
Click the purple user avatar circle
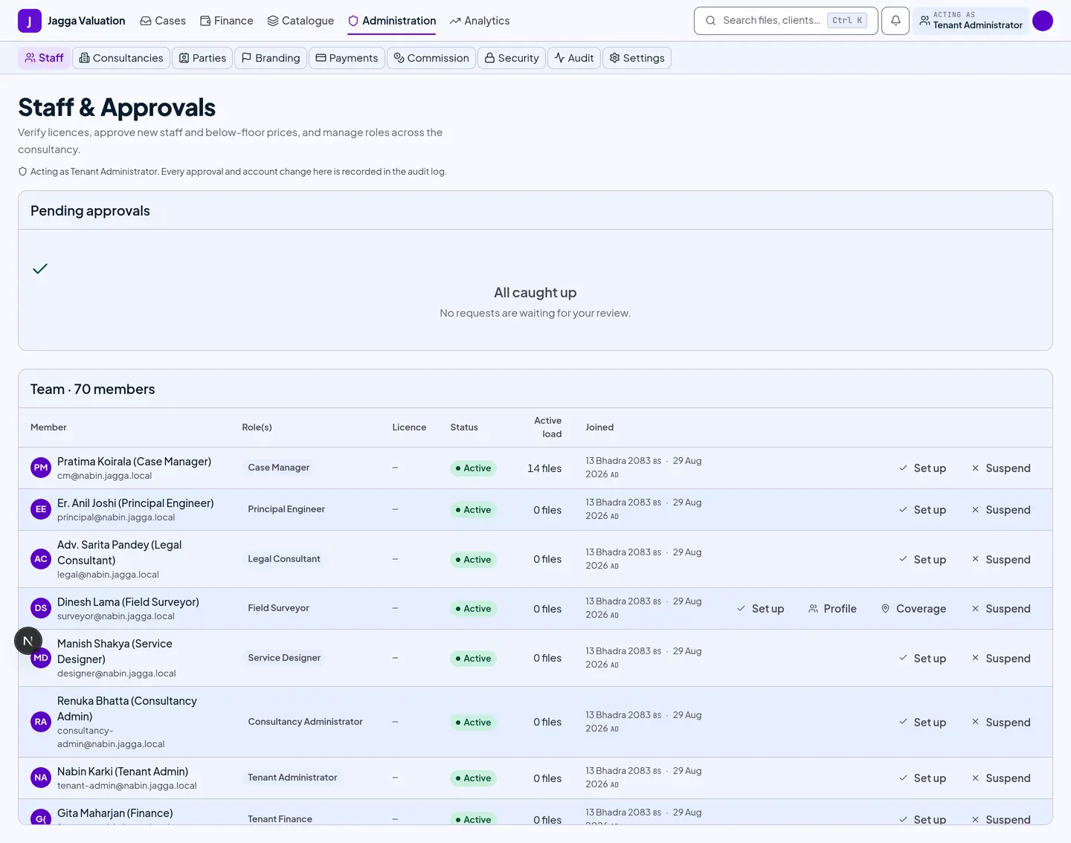click(x=1043, y=21)
